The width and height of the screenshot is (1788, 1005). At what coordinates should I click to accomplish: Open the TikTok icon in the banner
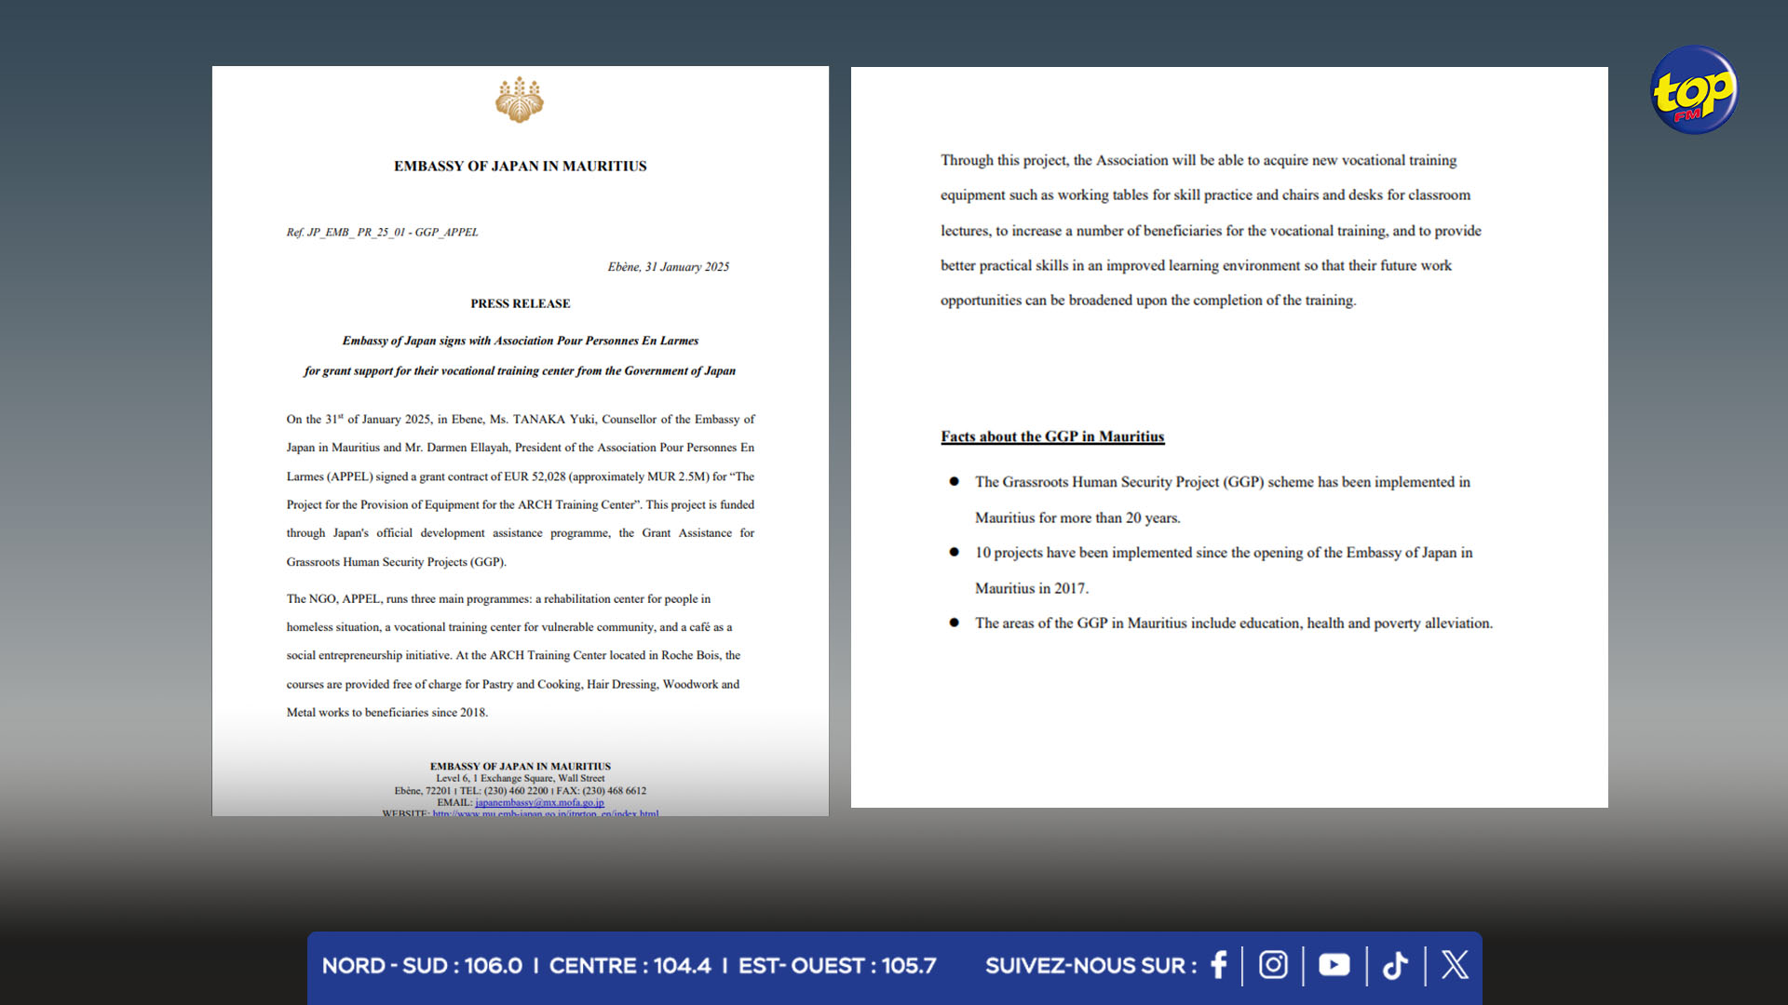pyautogui.click(x=1395, y=965)
